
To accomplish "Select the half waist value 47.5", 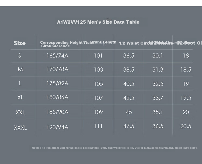I will pyautogui.click(x=129, y=126).
